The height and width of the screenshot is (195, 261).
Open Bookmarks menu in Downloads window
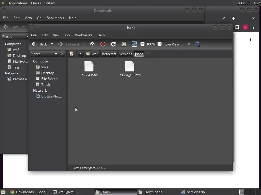click(55, 18)
